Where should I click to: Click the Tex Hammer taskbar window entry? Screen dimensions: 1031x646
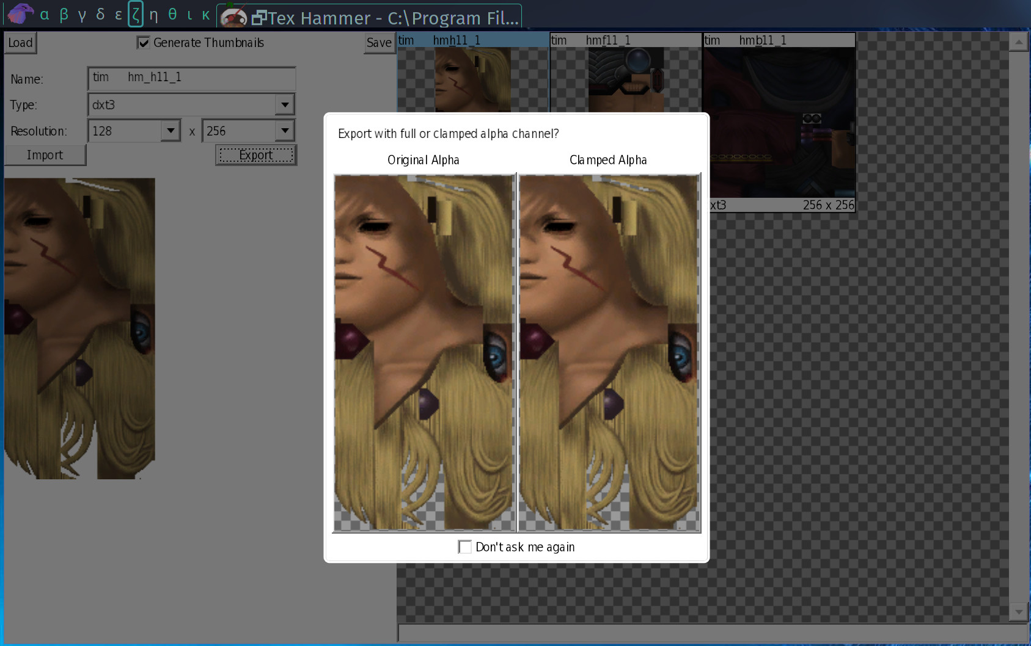pos(369,17)
